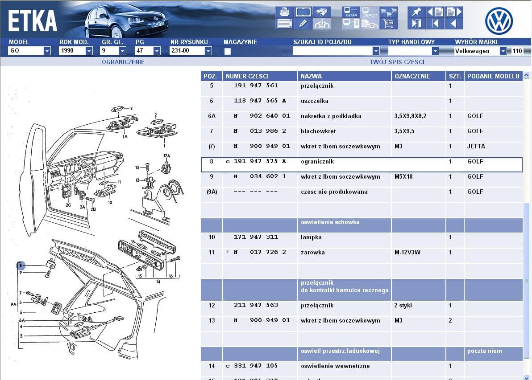Select part number N 034 602 1
The image size is (532, 380).
coord(260,176)
